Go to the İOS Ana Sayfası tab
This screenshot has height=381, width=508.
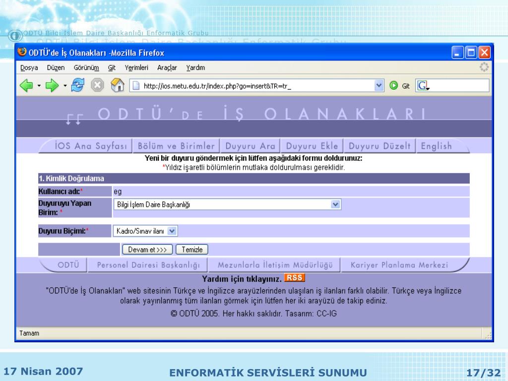[x=91, y=146]
